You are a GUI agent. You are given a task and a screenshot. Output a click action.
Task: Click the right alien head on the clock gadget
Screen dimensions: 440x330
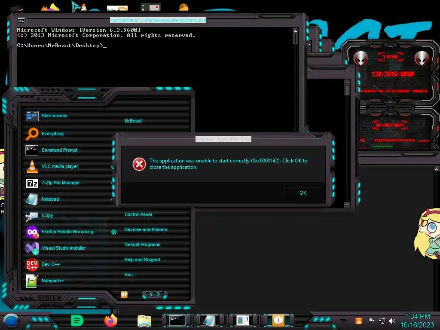tap(422, 58)
